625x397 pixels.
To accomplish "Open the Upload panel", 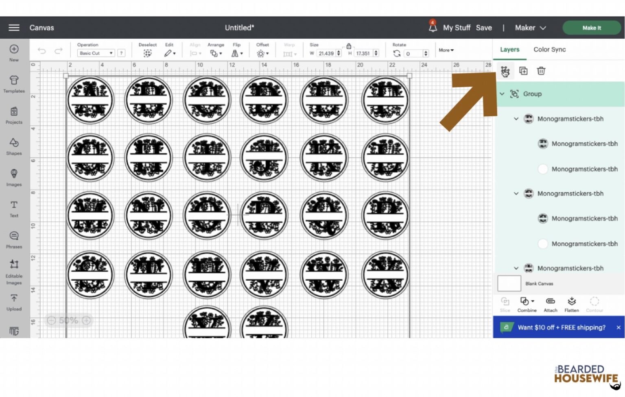I will [x=14, y=302].
